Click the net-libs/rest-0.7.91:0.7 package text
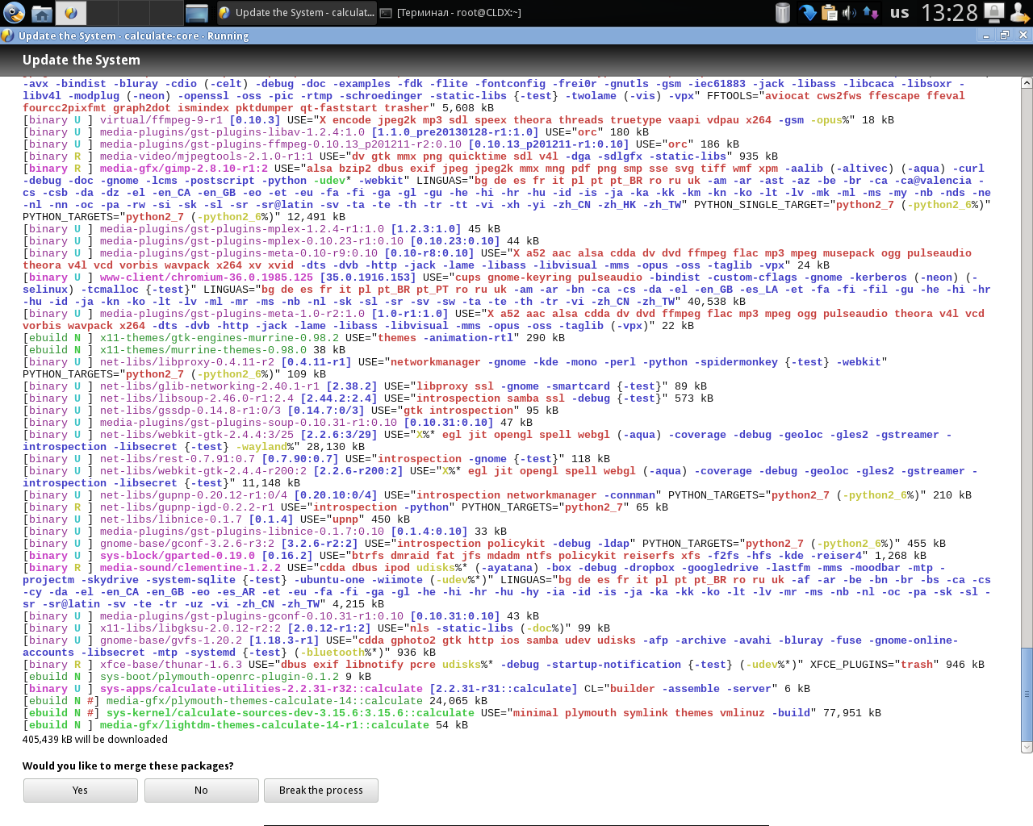 point(178,459)
